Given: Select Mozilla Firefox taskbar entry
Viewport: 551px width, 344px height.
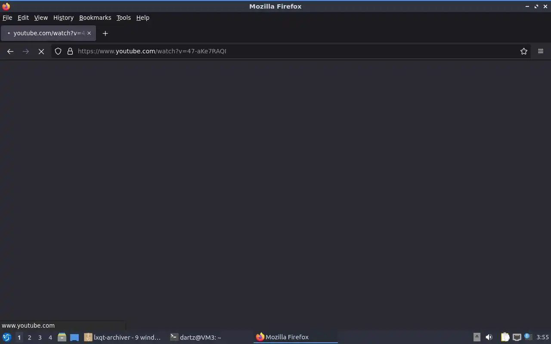Looking at the screenshot, I should point(296,337).
